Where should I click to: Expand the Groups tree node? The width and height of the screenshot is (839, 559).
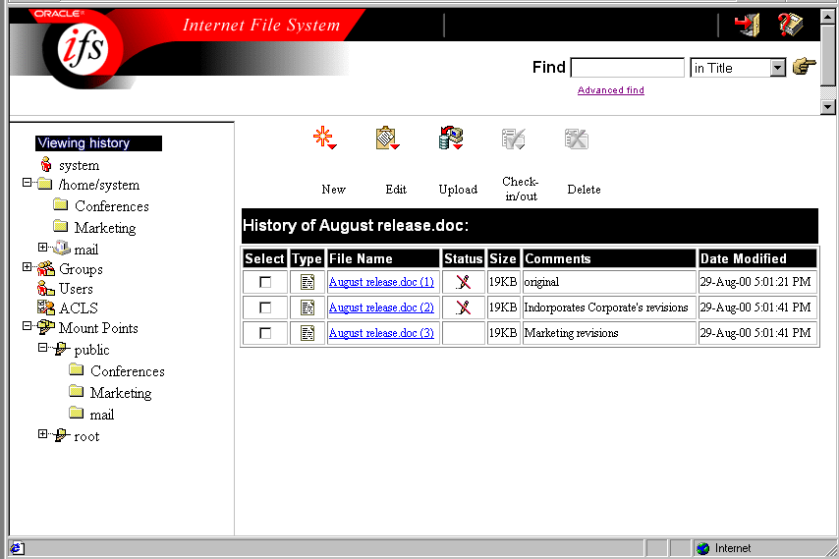(27, 266)
